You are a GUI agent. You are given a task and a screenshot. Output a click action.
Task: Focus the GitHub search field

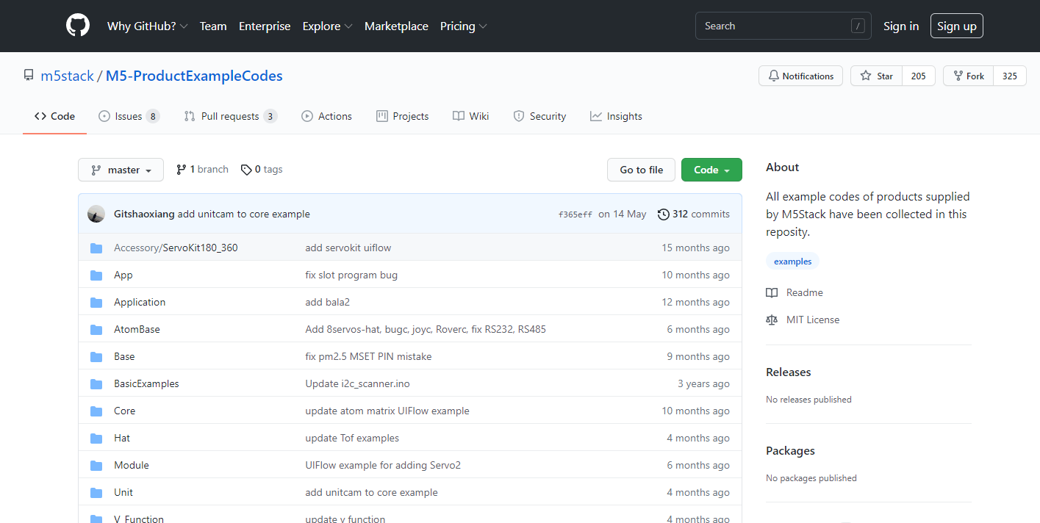[783, 26]
